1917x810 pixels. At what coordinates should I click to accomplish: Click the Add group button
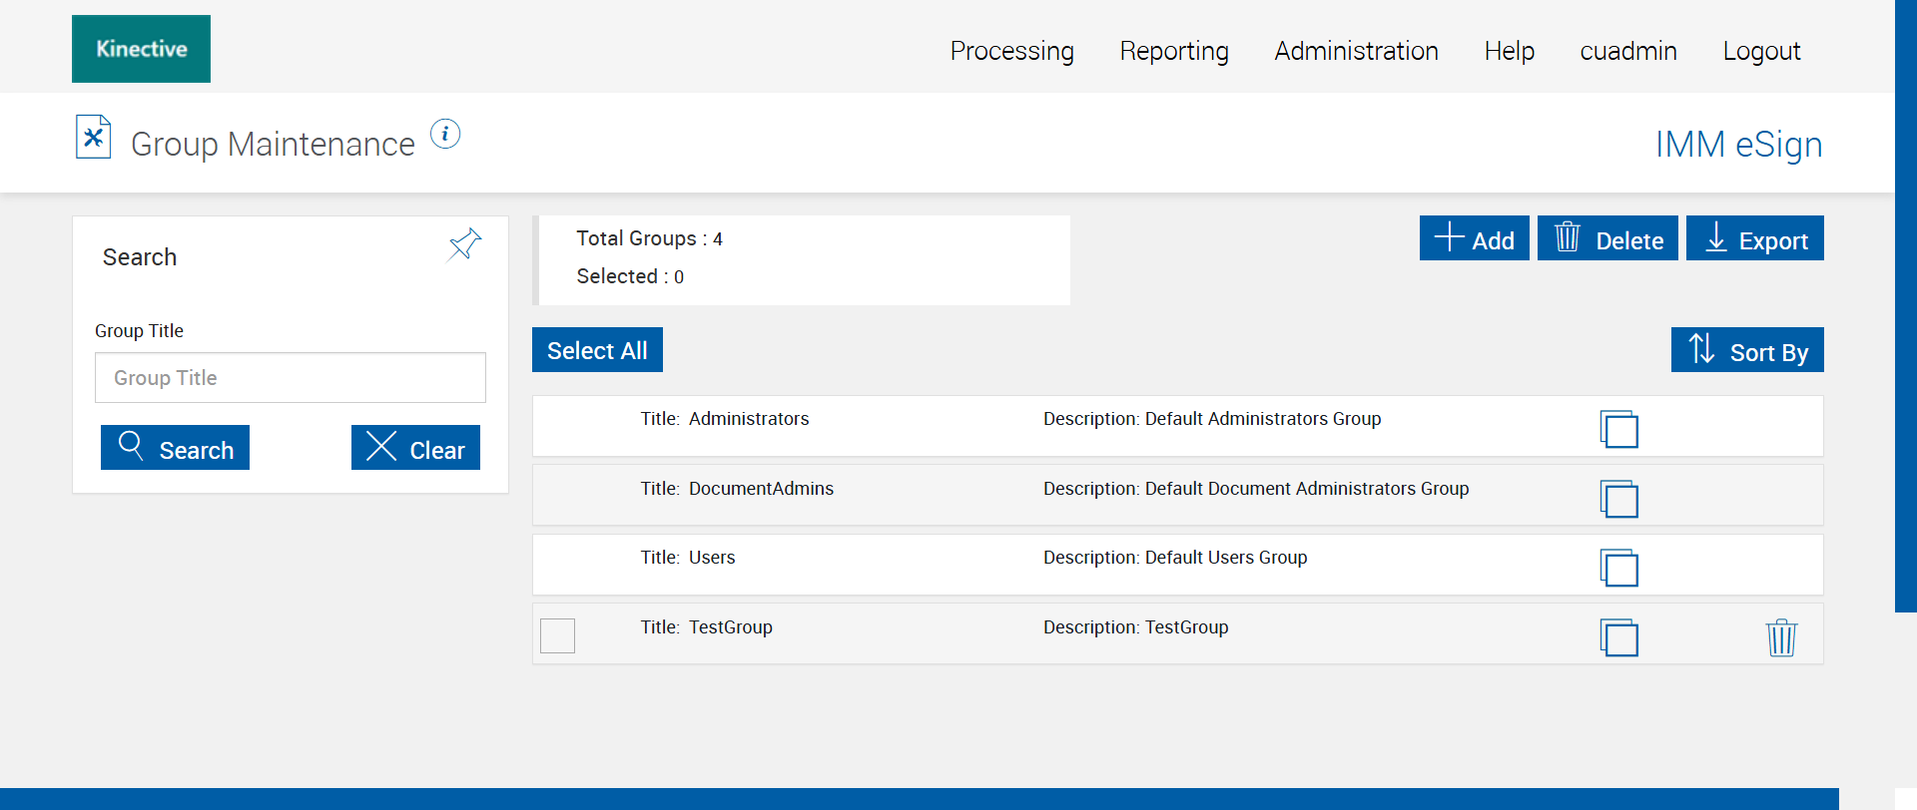(1474, 238)
